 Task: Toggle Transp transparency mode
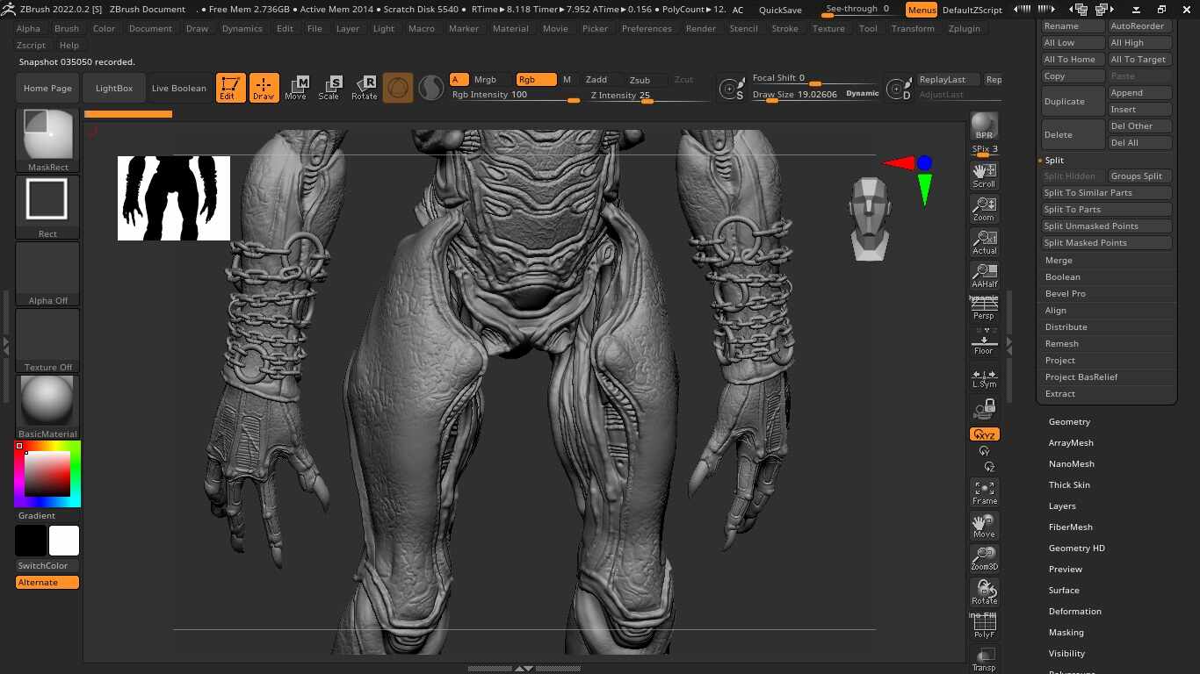[984, 659]
